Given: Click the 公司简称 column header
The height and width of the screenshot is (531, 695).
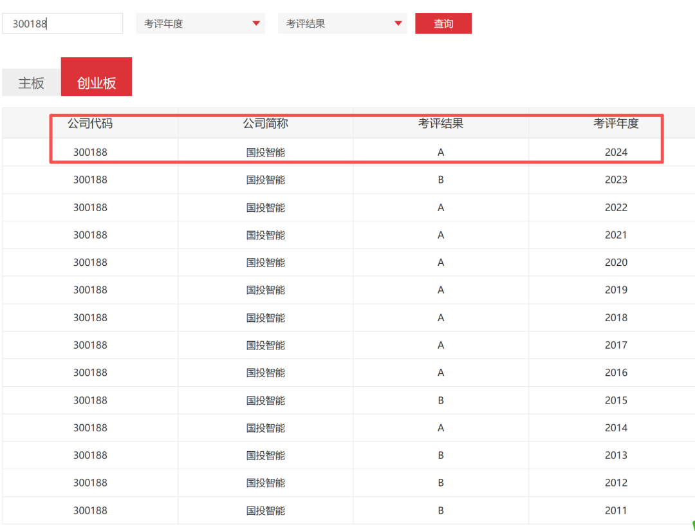Looking at the screenshot, I should [265, 124].
